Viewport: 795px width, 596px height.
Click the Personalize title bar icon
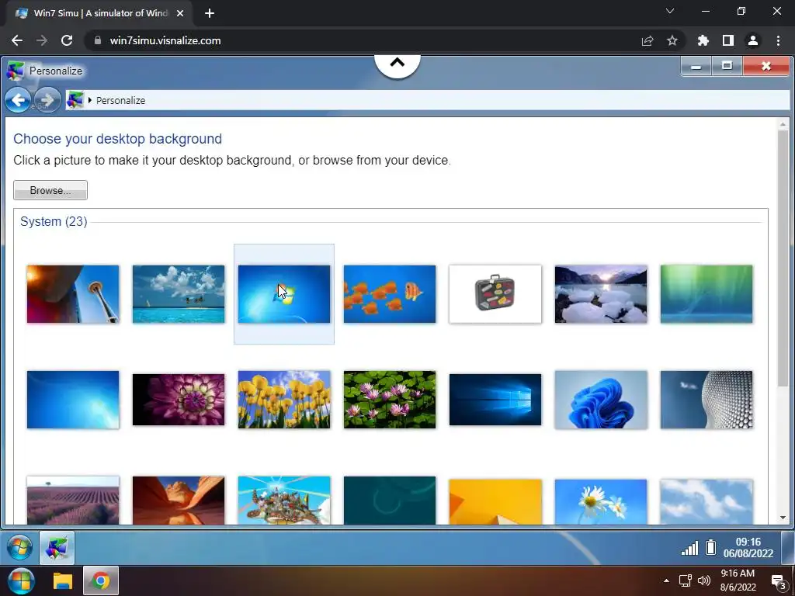16,71
